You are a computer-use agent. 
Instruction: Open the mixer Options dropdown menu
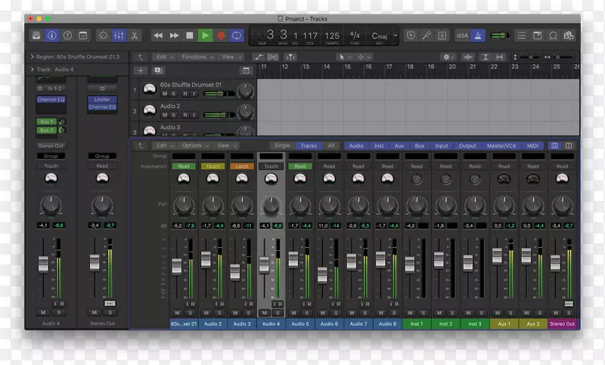click(192, 145)
